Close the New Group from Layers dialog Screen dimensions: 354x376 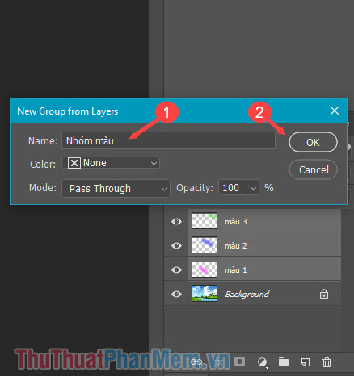tap(335, 111)
